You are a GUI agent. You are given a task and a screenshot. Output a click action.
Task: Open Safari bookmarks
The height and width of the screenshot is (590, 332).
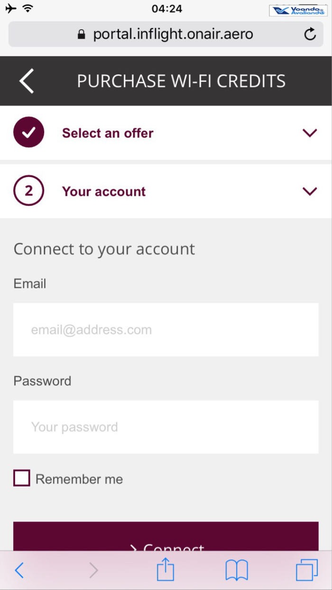pyautogui.click(x=237, y=570)
